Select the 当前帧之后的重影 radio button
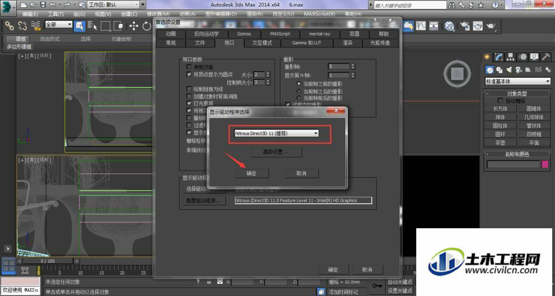 coord(299,91)
